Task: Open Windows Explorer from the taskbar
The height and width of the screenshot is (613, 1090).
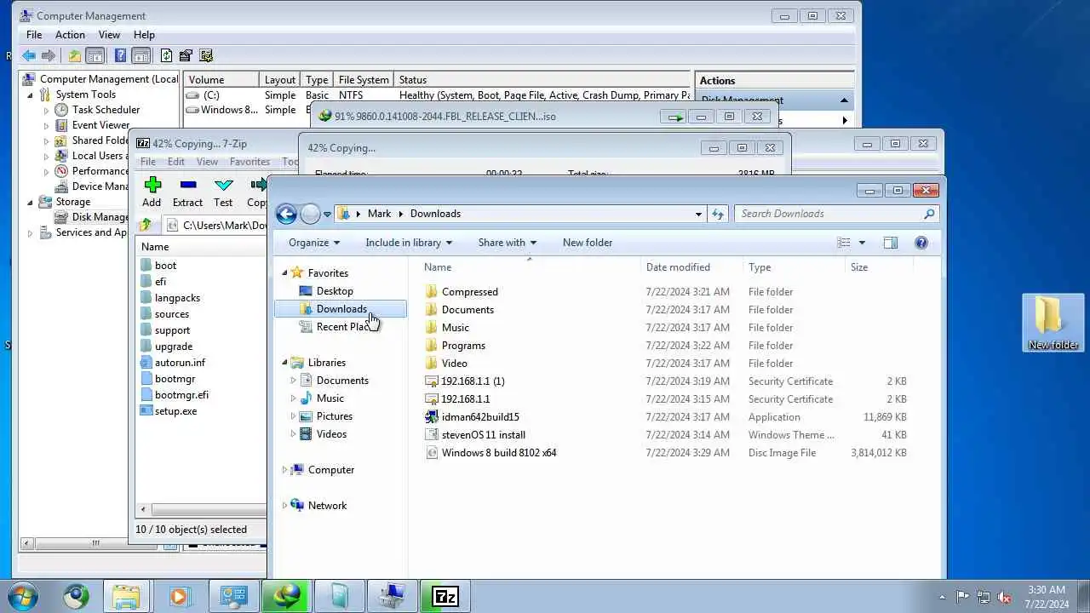Action: click(126, 596)
